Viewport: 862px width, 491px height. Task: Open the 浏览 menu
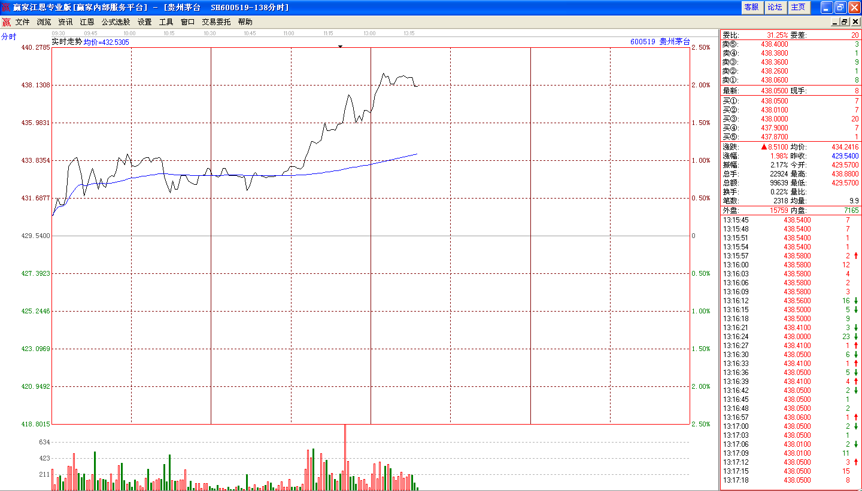tap(44, 22)
